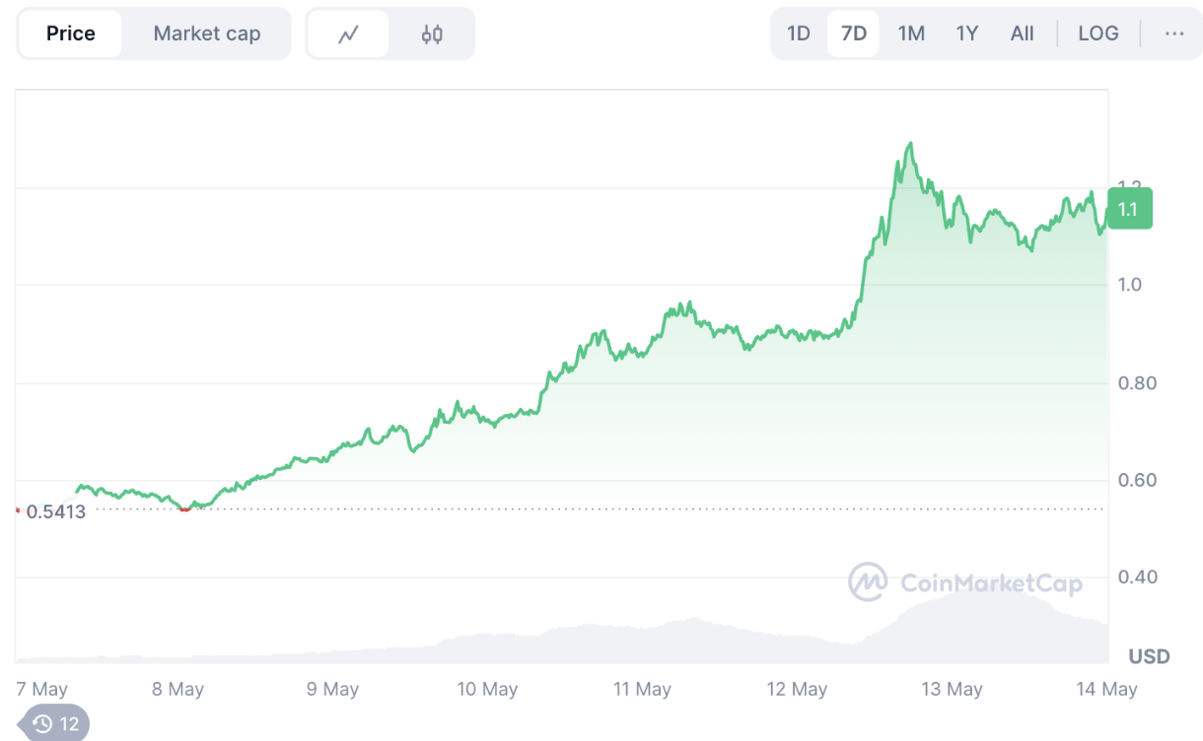Show the All time range
The height and width of the screenshot is (741, 1203).
[1022, 34]
